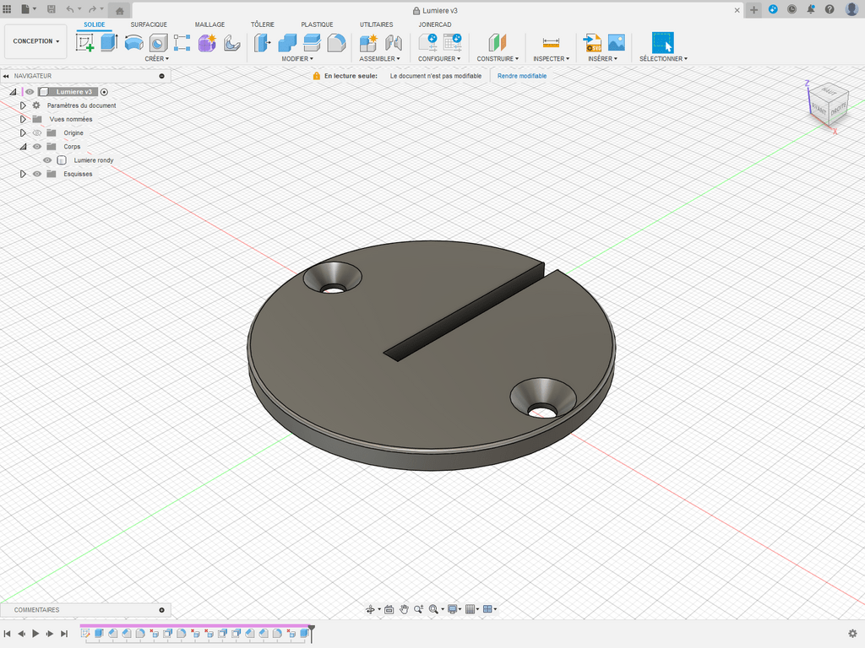865x648 pixels.
Task: Jump to timeline end
Action: pos(64,634)
